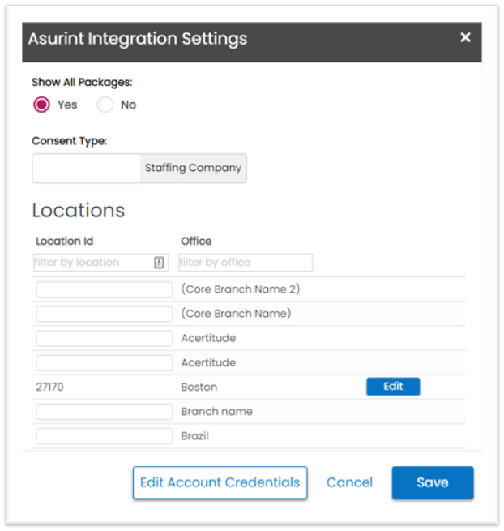Click the (Core Branch Name 2) office text
Viewport: 504px width, 531px height.
tap(241, 289)
